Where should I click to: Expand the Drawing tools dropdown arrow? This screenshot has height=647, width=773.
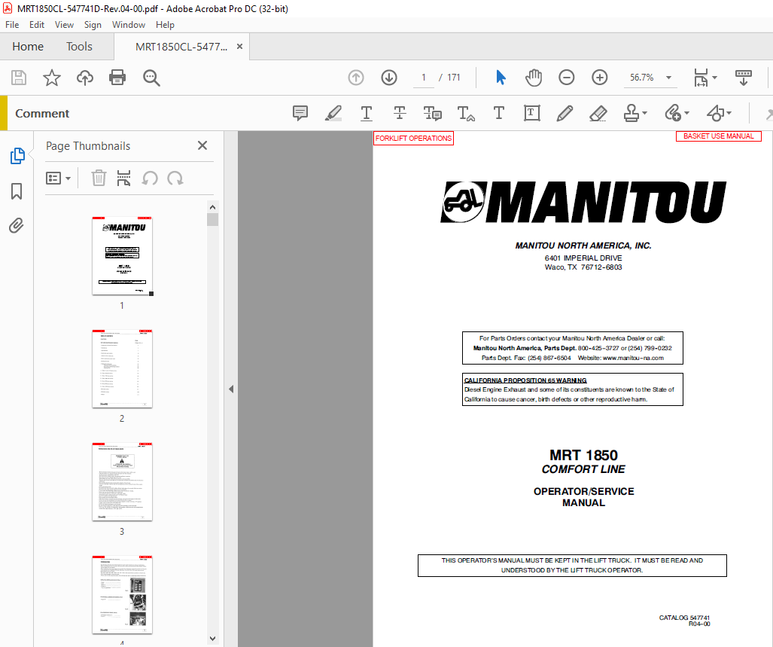point(729,114)
